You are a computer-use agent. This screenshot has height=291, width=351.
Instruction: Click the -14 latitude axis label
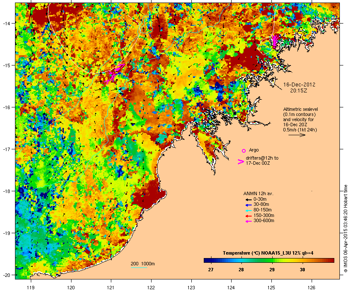[x=6, y=23]
